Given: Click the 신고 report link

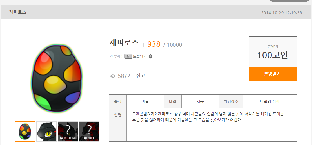Looking at the screenshot, I should point(141,76).
